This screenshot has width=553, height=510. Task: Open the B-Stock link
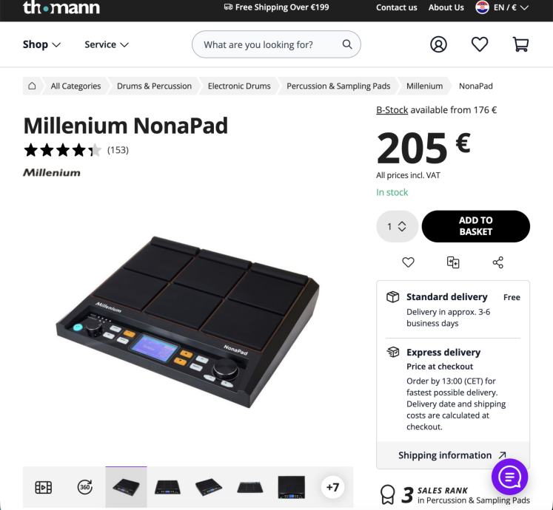point(392,110)
